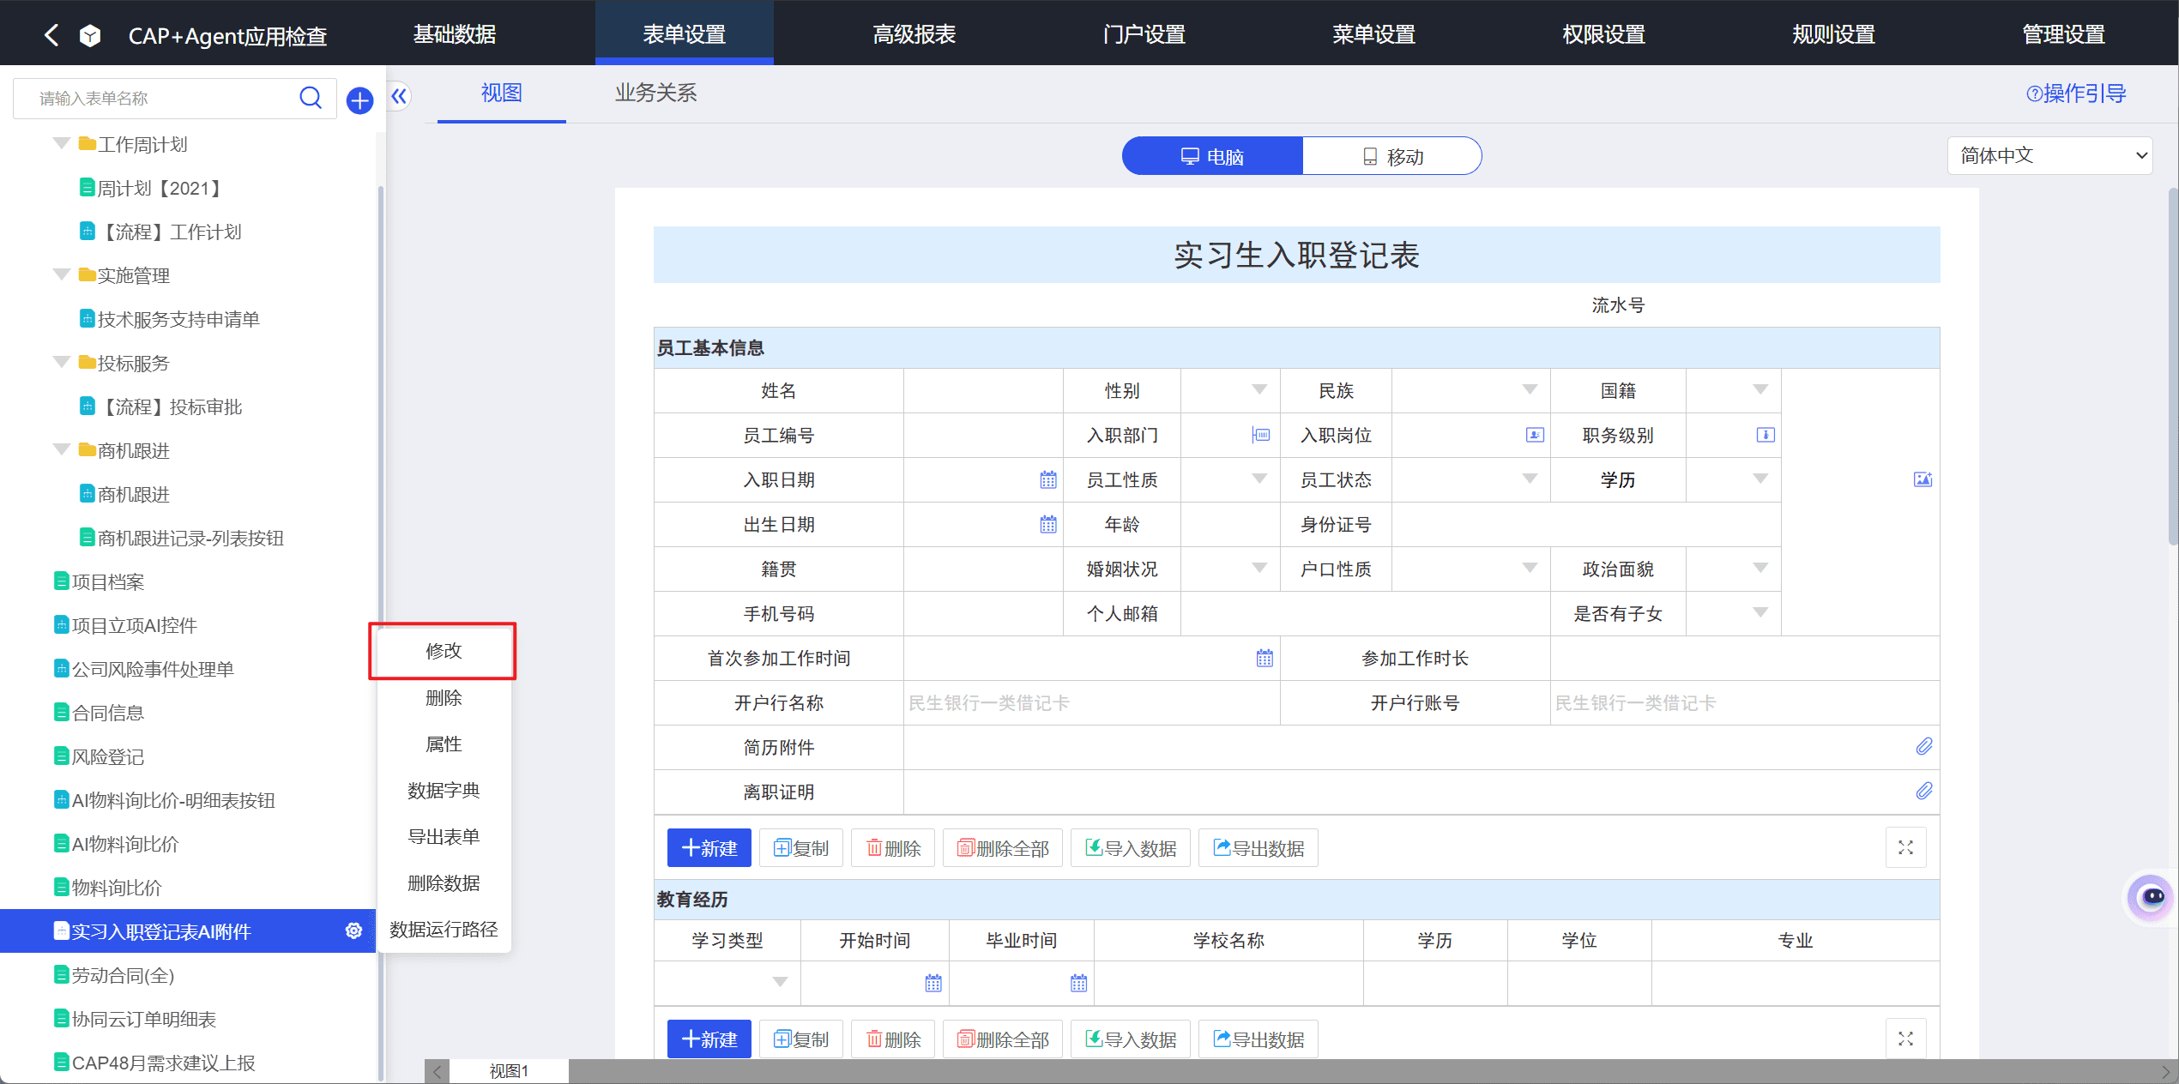
Task: Collapse the 投标服务 folder
Action: (62, 362)
